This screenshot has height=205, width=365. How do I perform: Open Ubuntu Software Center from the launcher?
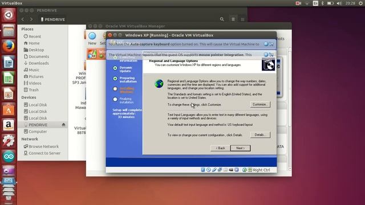9,109
